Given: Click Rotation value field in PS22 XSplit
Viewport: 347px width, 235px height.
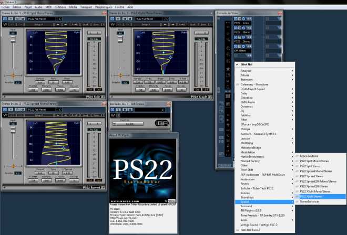Looking at the screenshot, I should click(126, 82).
